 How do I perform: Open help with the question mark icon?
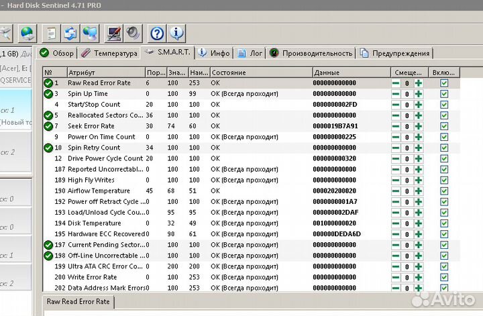point(157,32)
